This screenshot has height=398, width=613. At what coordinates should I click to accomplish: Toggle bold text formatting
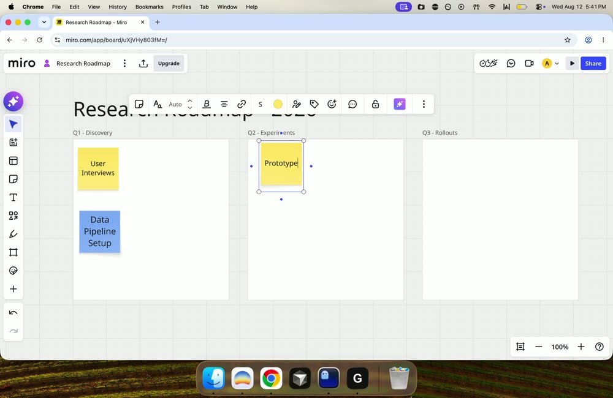(207, 104)
